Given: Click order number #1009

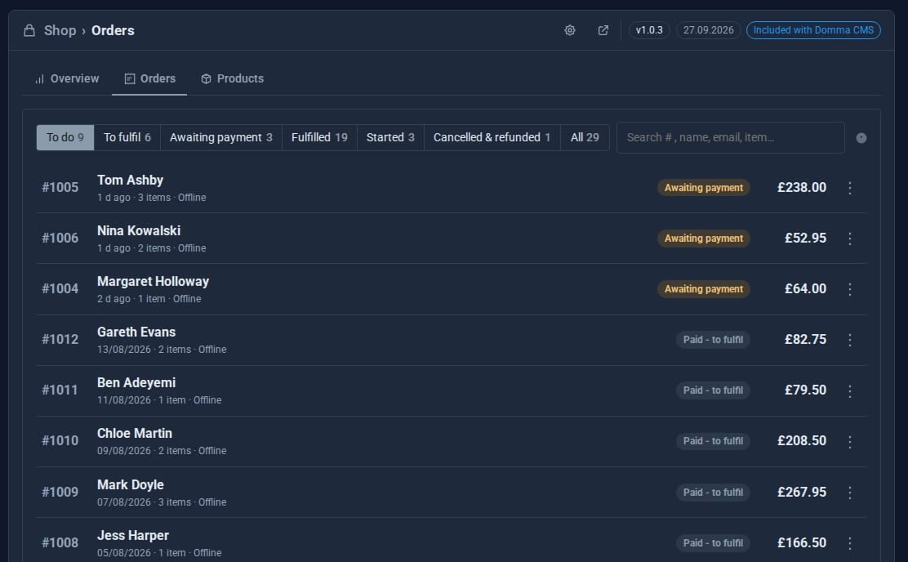Looking at the screenshot, I should [60, 492].
